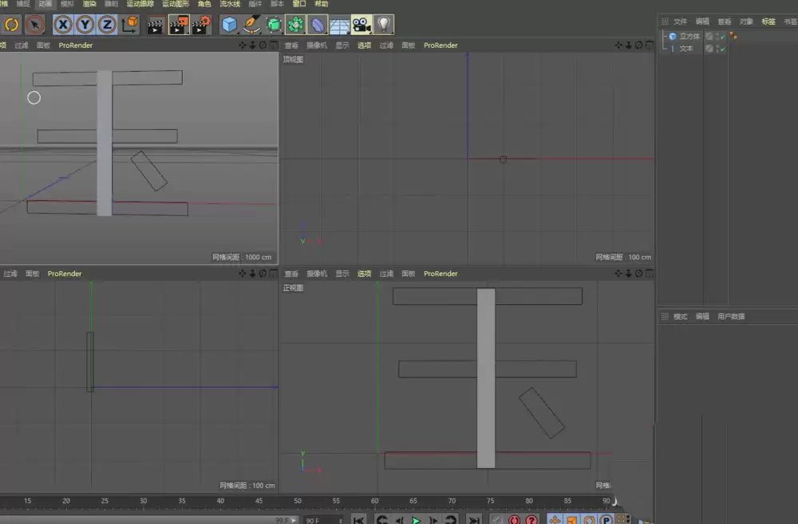
Task: Click the subdivision surface generator icon
Action: coord(272,24)
